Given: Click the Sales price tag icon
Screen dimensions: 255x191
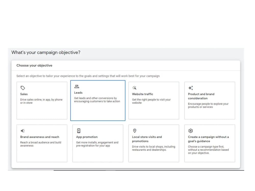Looking at the screenshot, I should [23, 88].
